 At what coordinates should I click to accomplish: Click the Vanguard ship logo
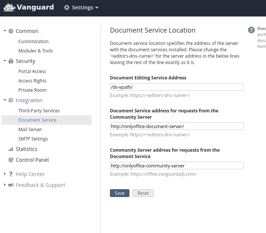click(9, 7)
